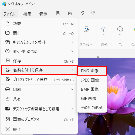Click the share icon beside 共有
Screen dimensions: 135x135
click(8, 99)
